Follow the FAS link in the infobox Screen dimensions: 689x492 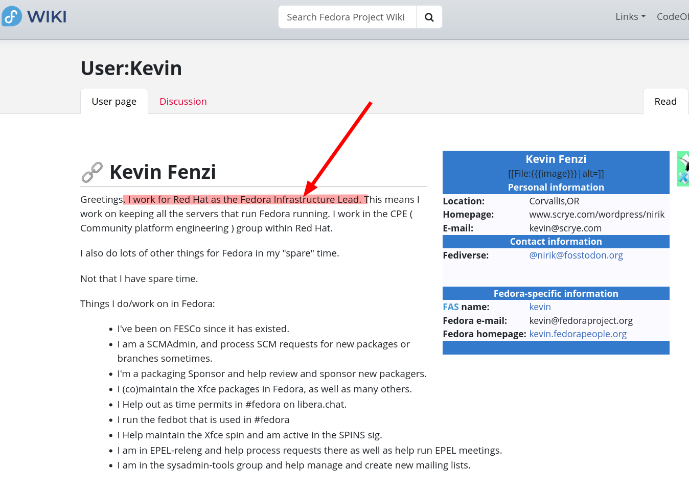click(x=451, y=307)
